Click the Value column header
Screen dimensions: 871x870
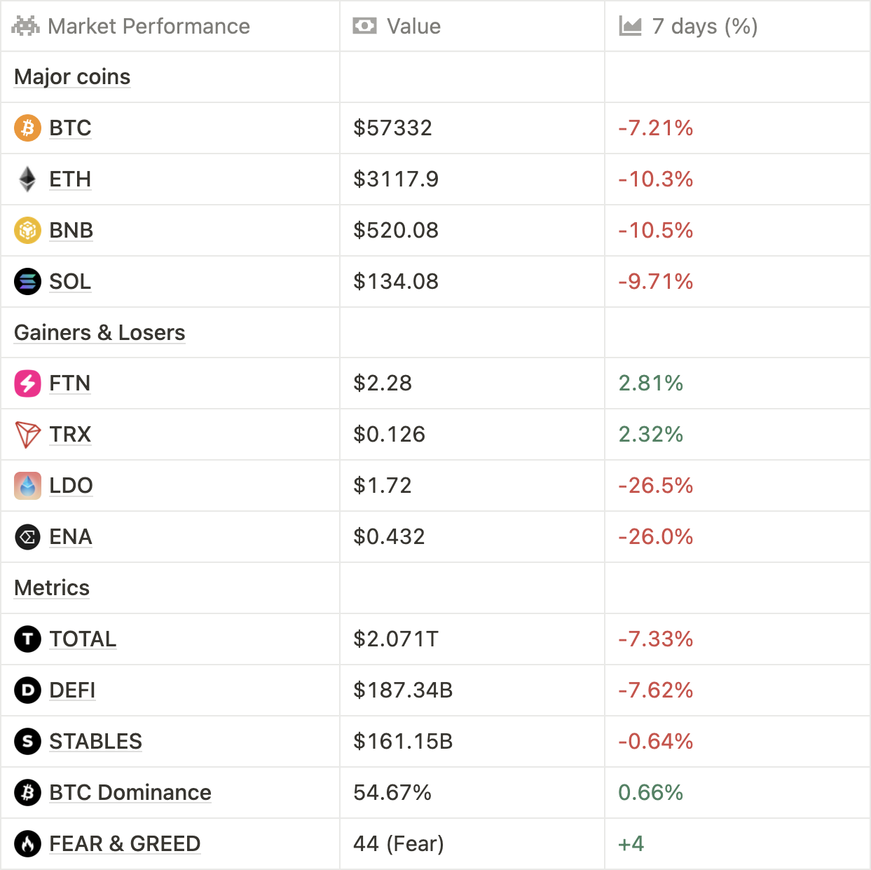413,27
